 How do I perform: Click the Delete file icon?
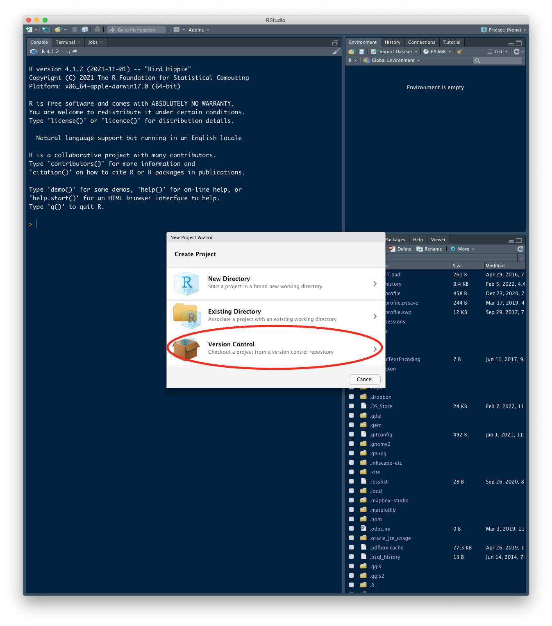(x=391, y=249)
